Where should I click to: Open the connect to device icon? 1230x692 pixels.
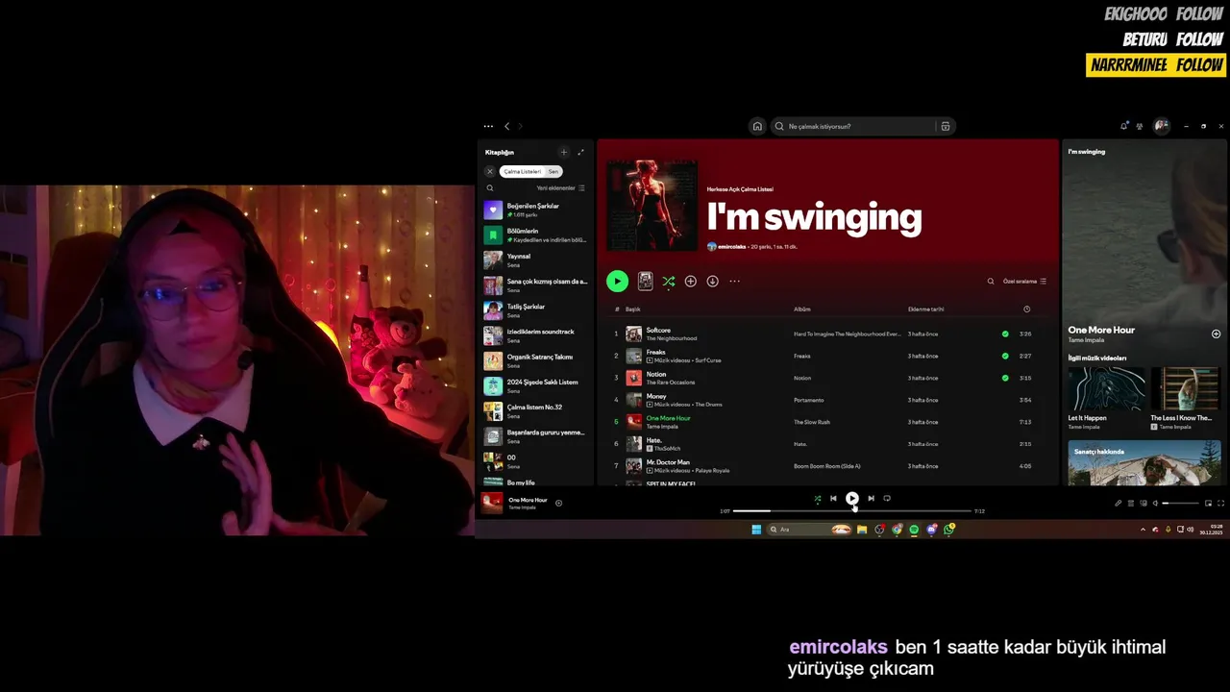tap(1143, 503)
